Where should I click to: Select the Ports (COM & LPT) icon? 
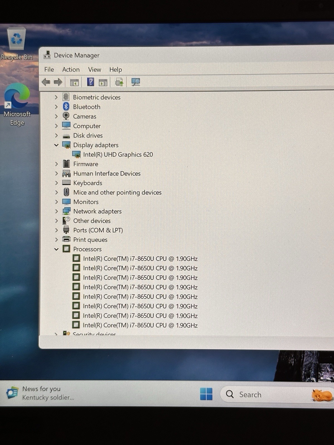tap(66, 230)
